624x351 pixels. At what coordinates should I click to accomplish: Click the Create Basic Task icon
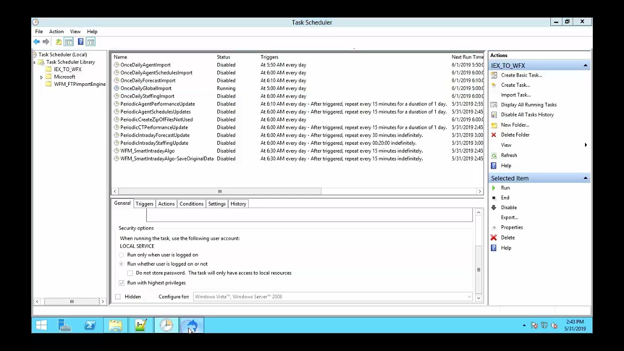(x=494, y=75)
